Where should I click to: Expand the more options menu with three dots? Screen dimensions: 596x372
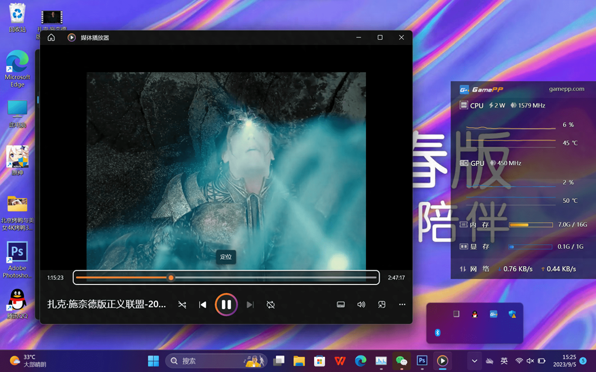point(402,304)
